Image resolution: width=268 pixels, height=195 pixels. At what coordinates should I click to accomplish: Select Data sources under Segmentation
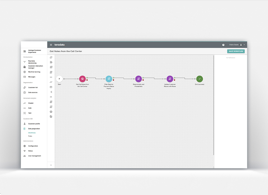pos(32,92)
